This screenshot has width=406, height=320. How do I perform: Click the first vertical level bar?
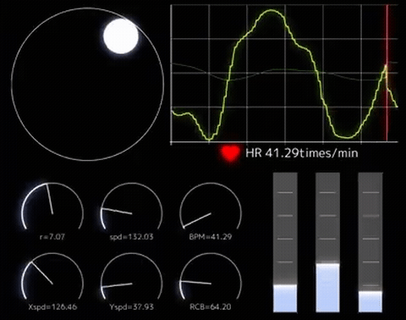coord(285,242)
